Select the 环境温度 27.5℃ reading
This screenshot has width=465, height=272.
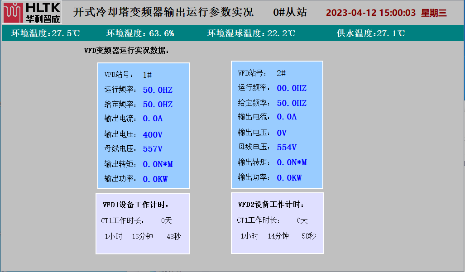46,33
